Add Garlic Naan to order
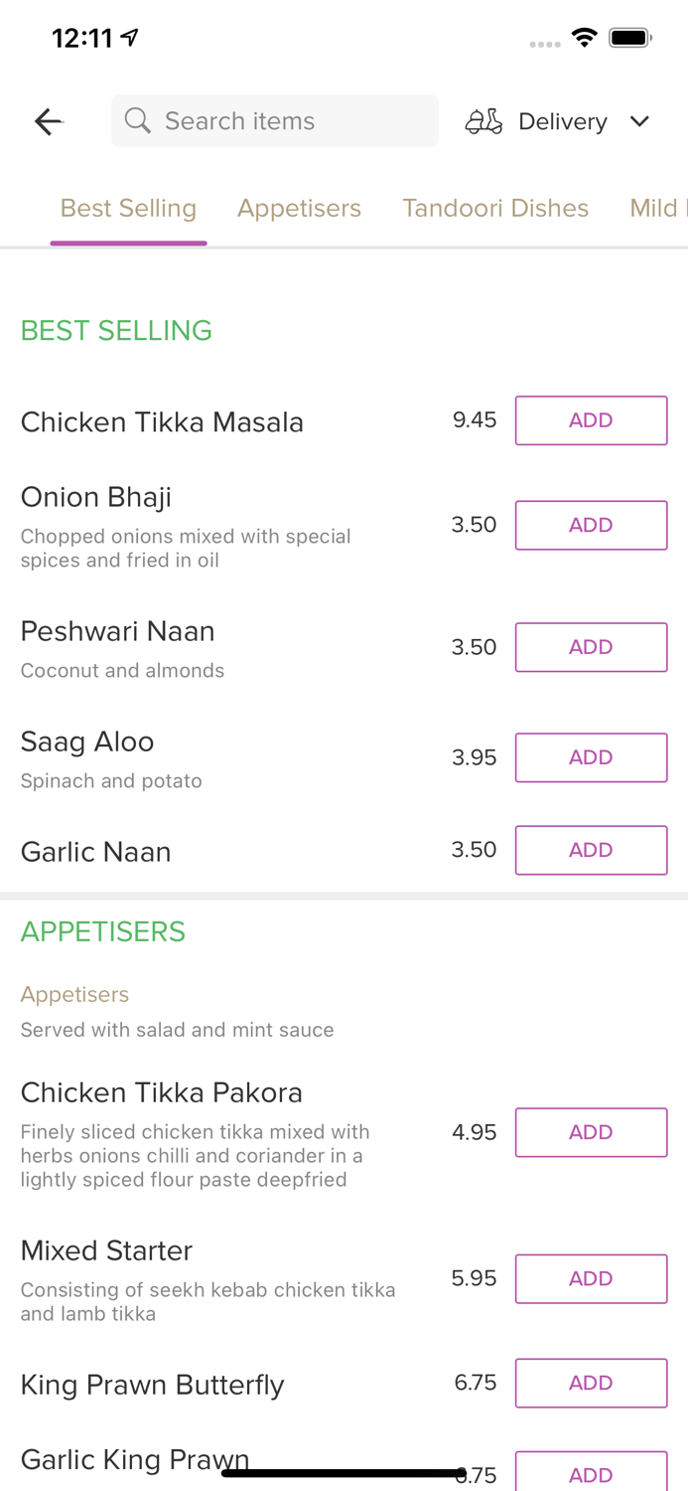Screen dimensions: 688x1491 tap(591, 850)
